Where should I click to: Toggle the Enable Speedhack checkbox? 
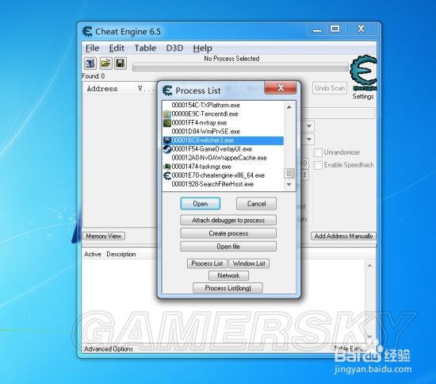(318, 165)
